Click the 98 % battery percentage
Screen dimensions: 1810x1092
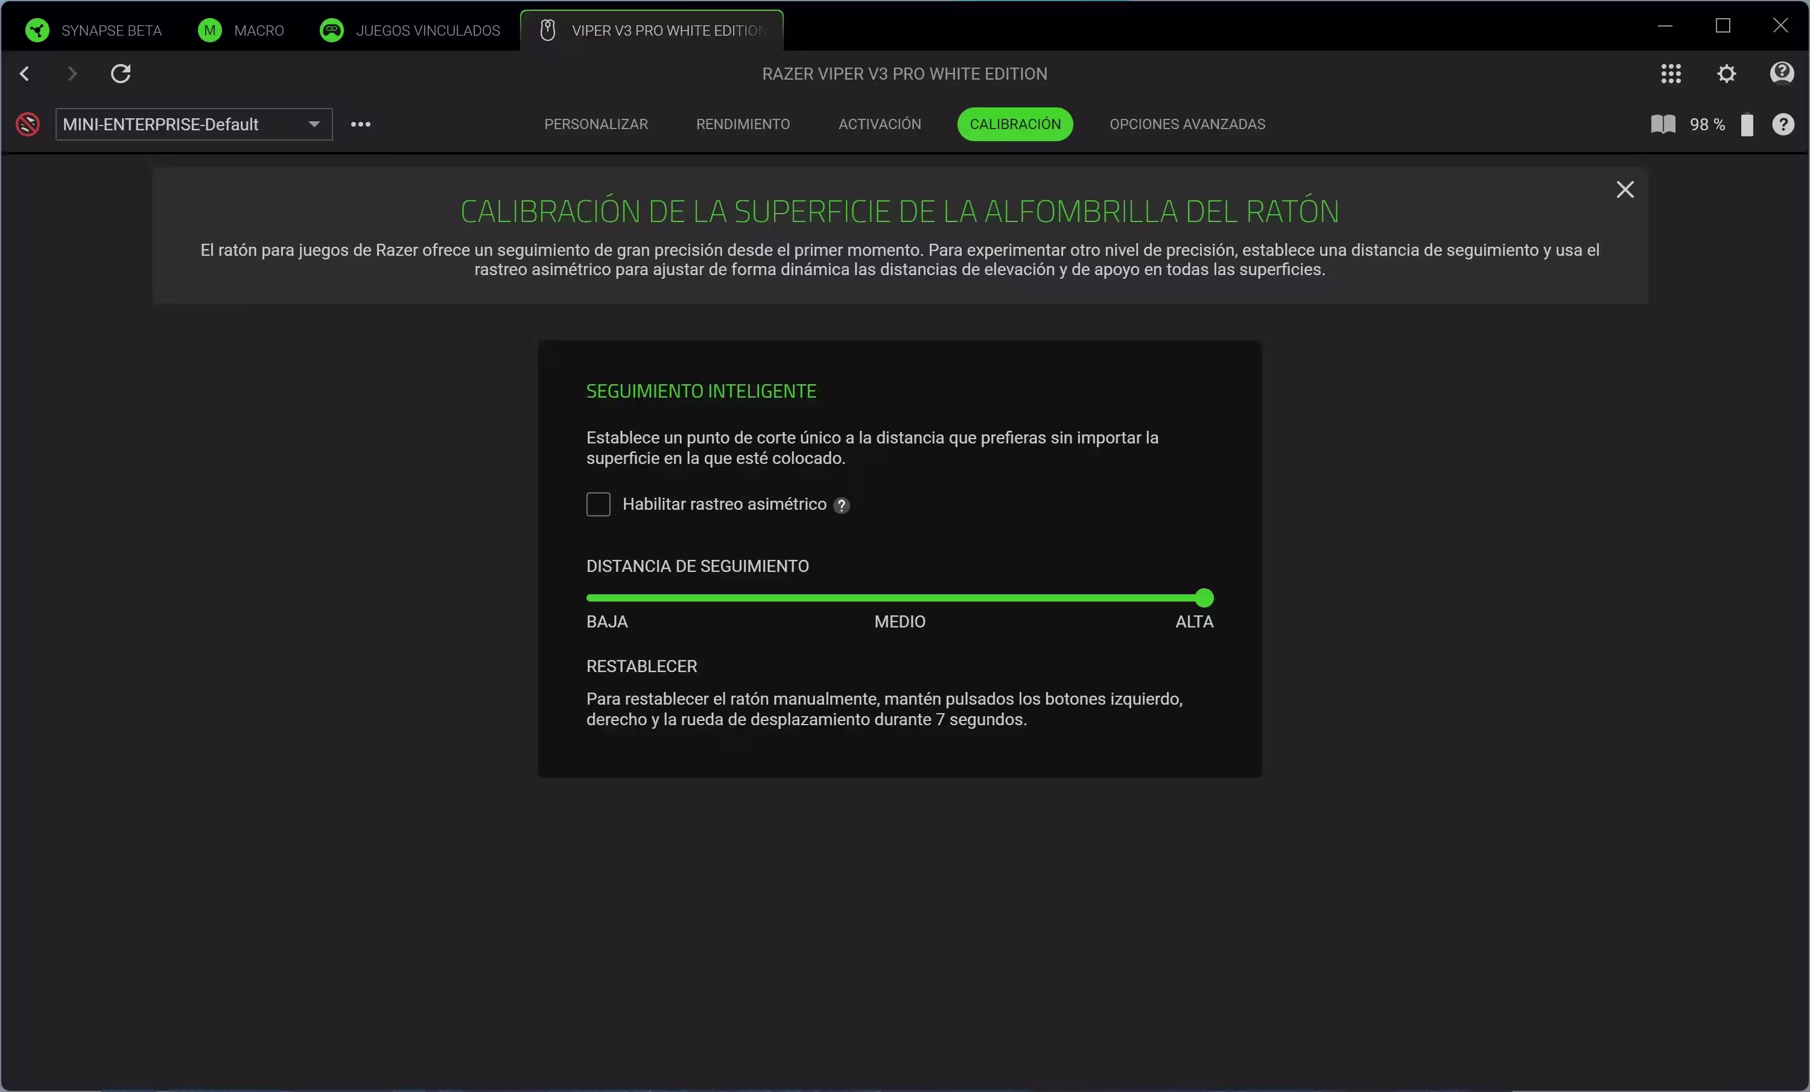click(x=1706, y=125)
